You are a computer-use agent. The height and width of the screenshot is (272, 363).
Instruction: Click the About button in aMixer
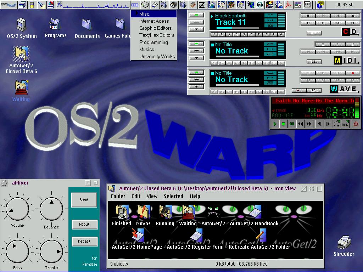click(84, 224)
